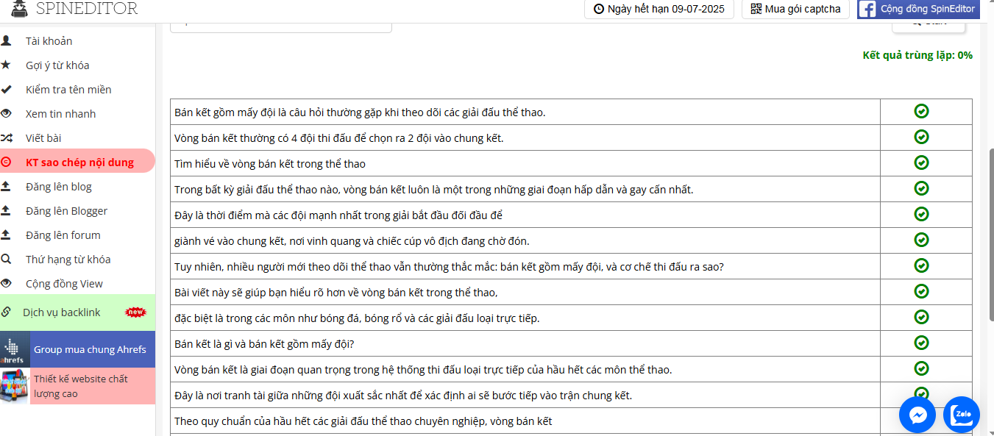Click copyright icon beside KT sao chép nội dung
The width and height of the screenshot is (994, 436).
pos(6,162)
